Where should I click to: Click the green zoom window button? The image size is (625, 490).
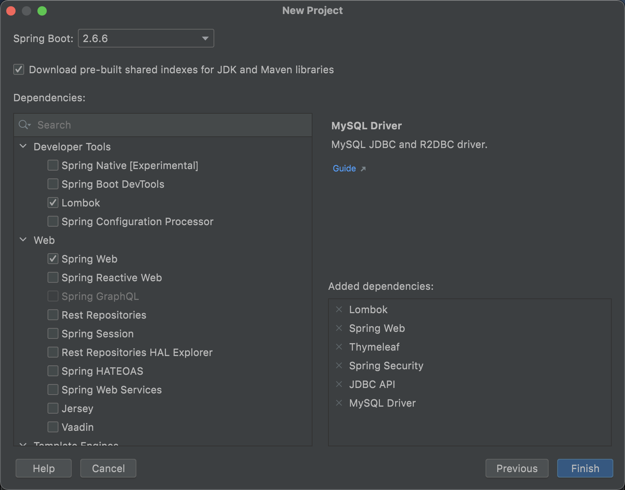click(x=42, y=11)
